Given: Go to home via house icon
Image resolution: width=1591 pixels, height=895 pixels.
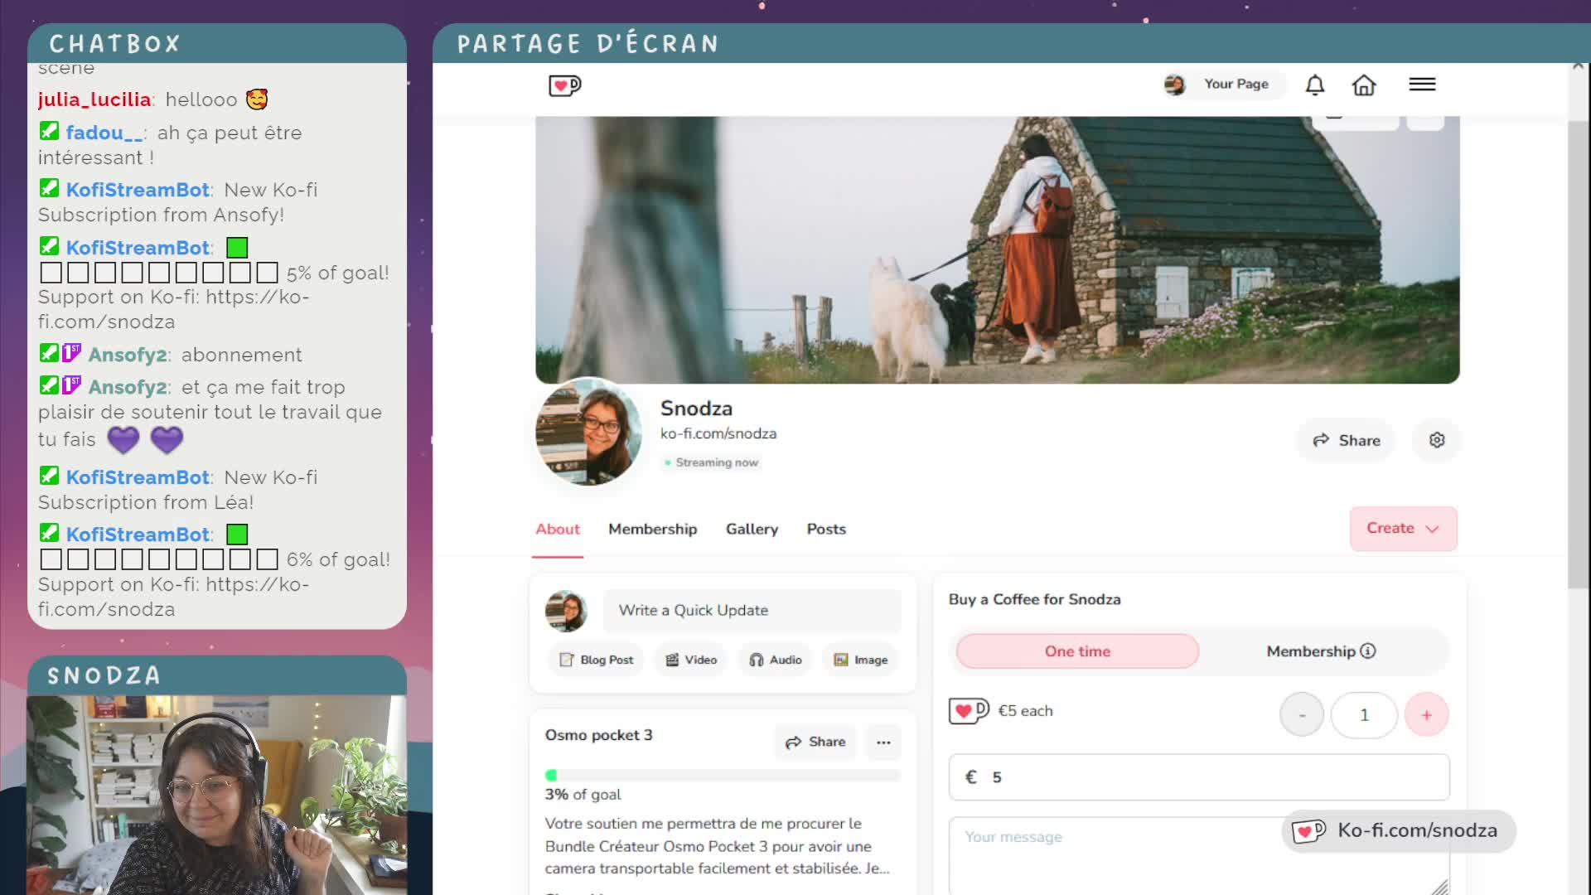Looking at the screenshot, I should tap(1364, 85).
